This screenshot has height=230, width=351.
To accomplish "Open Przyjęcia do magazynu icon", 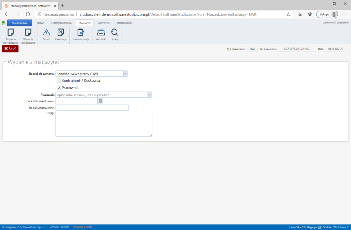I will (x=11, y=33).
